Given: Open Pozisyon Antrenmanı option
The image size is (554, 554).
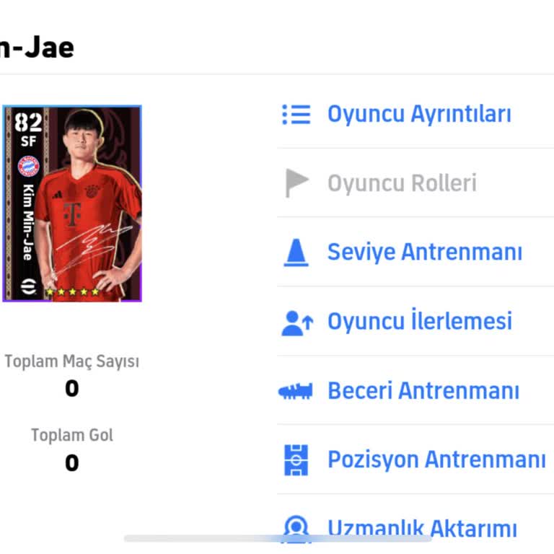Looking at the screenshot, I should [x=436, y=460].
